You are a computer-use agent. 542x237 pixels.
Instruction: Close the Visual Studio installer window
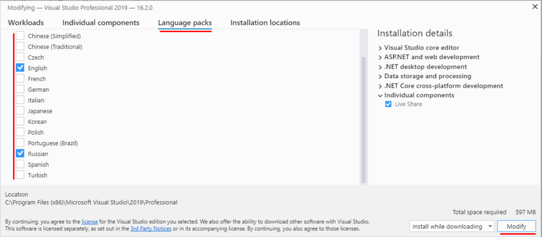tap(534, 6)
